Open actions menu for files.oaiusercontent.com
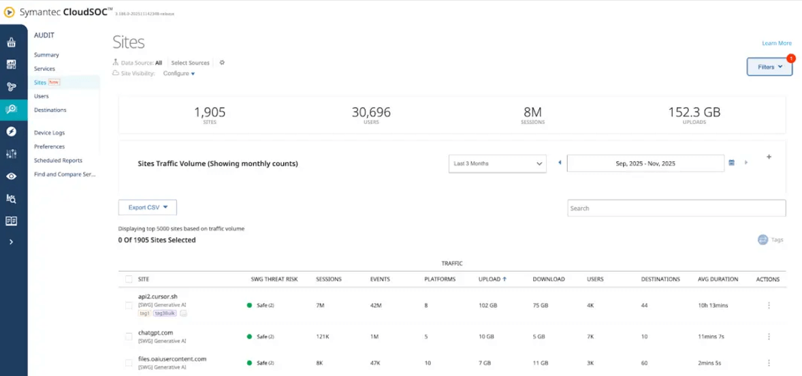 click(x=769, y=362)
